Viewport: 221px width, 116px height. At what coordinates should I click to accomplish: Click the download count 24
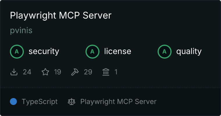[27, 72]
